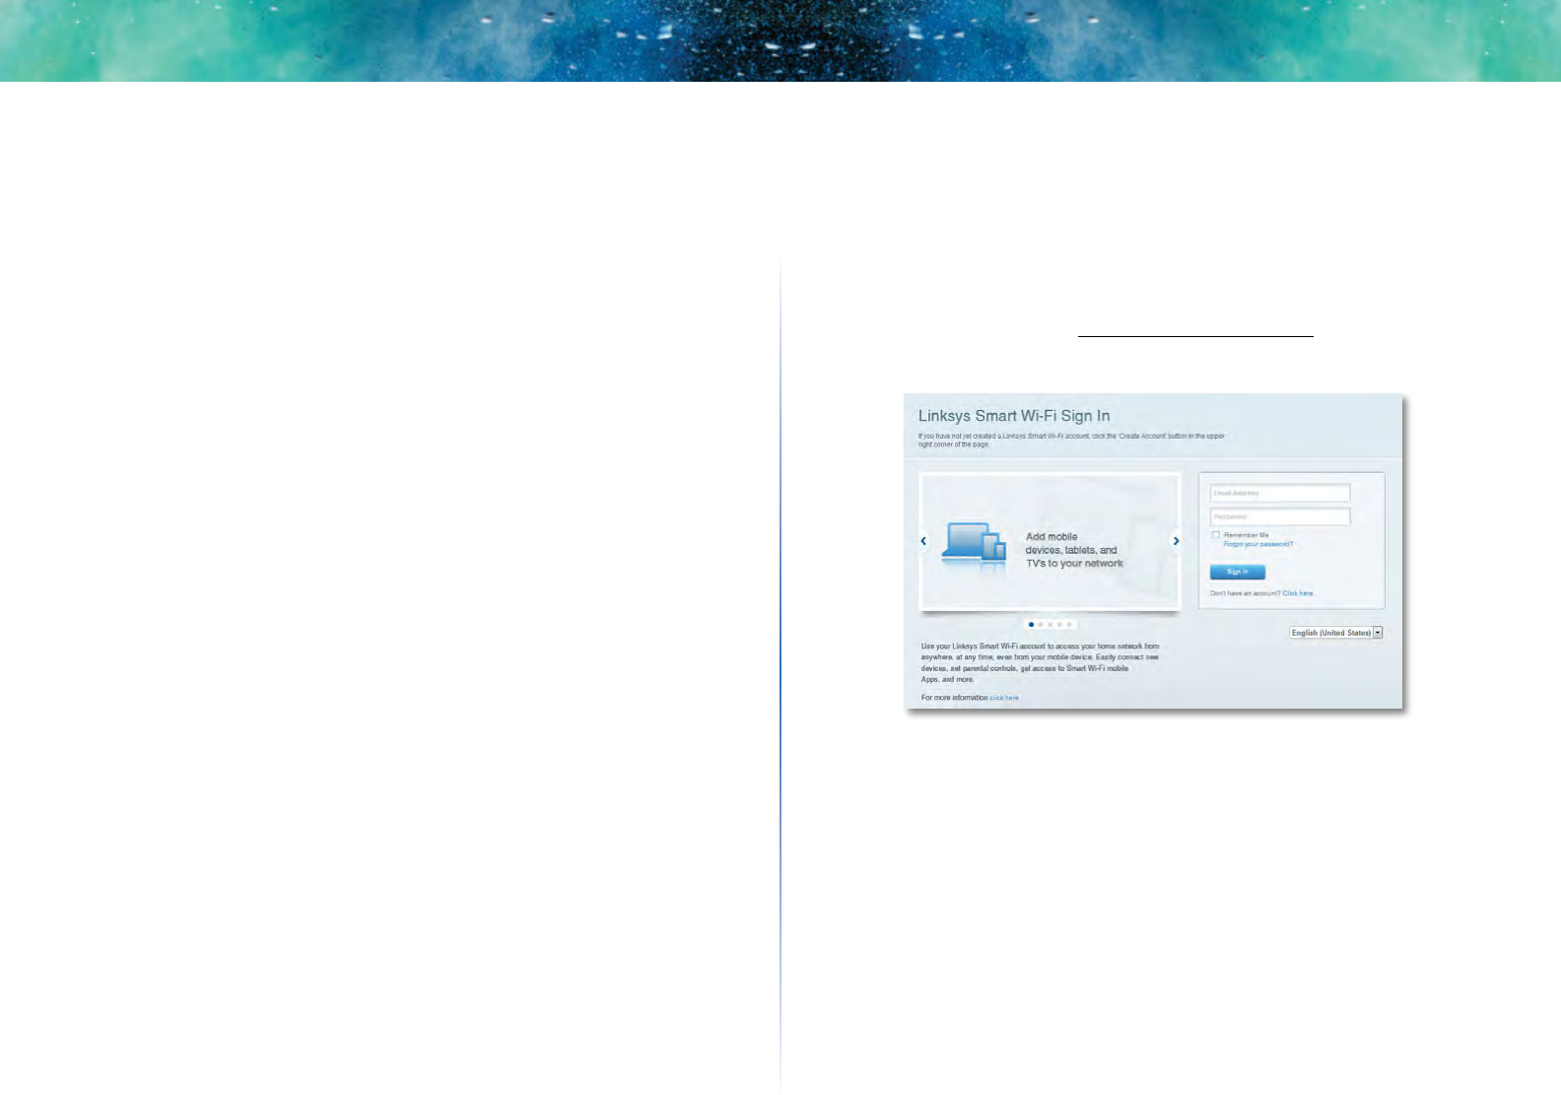The width and height of the screenshot is (1561, 1095).
Task: Click the 'If you have not yet created' note
Action: click(x=1071, y=440)
